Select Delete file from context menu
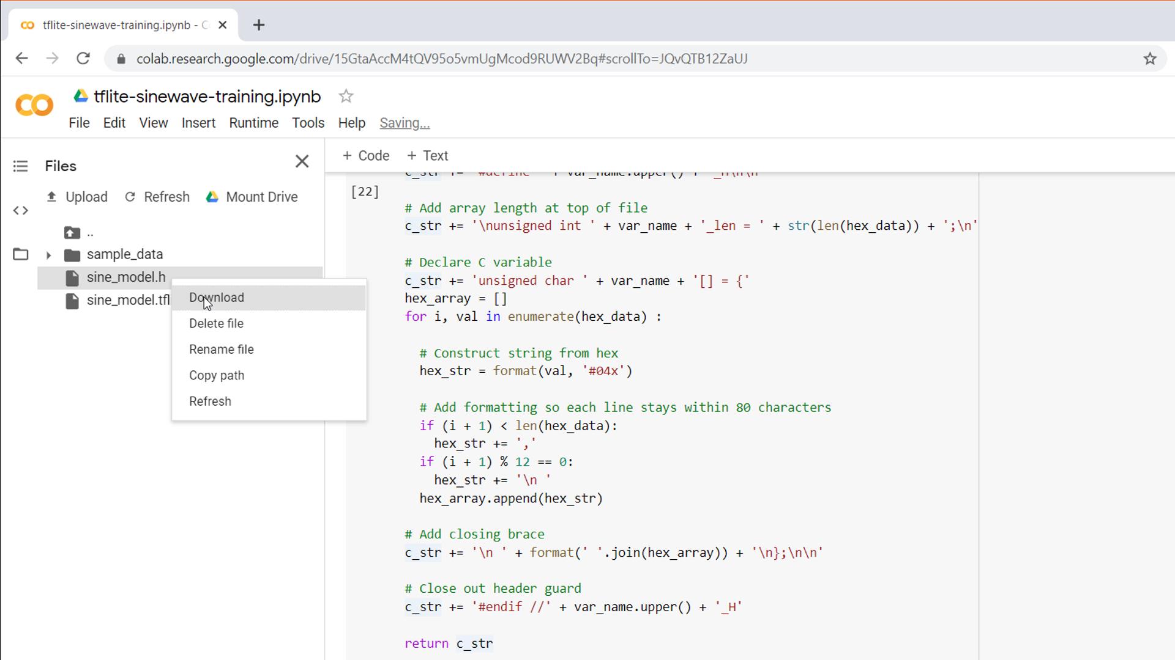The width and height of the screenshot is (1175, 660). pos(216,323)
